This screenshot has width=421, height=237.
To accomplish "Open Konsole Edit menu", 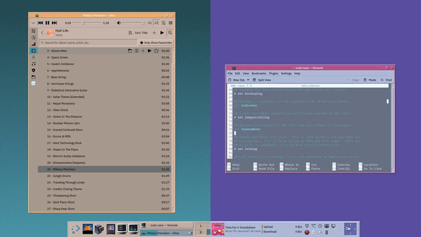I will click(x=237, y=73).
